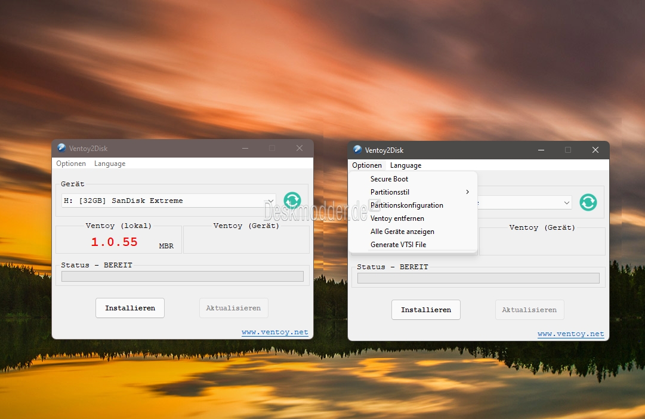The image size is (645, 419).
Task: Refresh devices in the SanDisk Extreme window
Action: (x=292, y=201)
